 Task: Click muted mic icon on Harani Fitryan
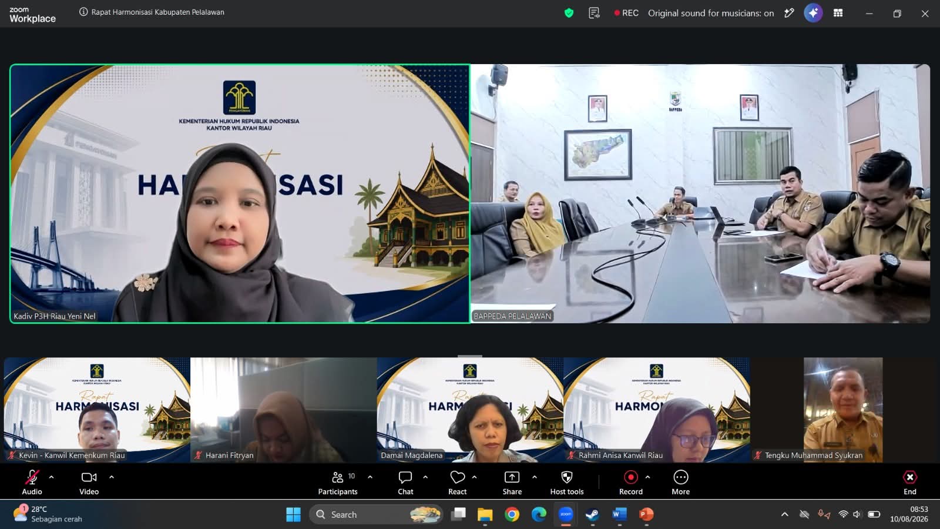tap(199, 455)
